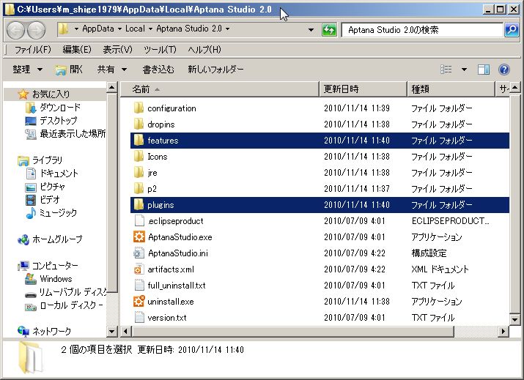The width and height of the screenshot is (524, 380).
Task: Open the ファイル(F) menu
Action: pyautogui.click(x=33, y=50)
